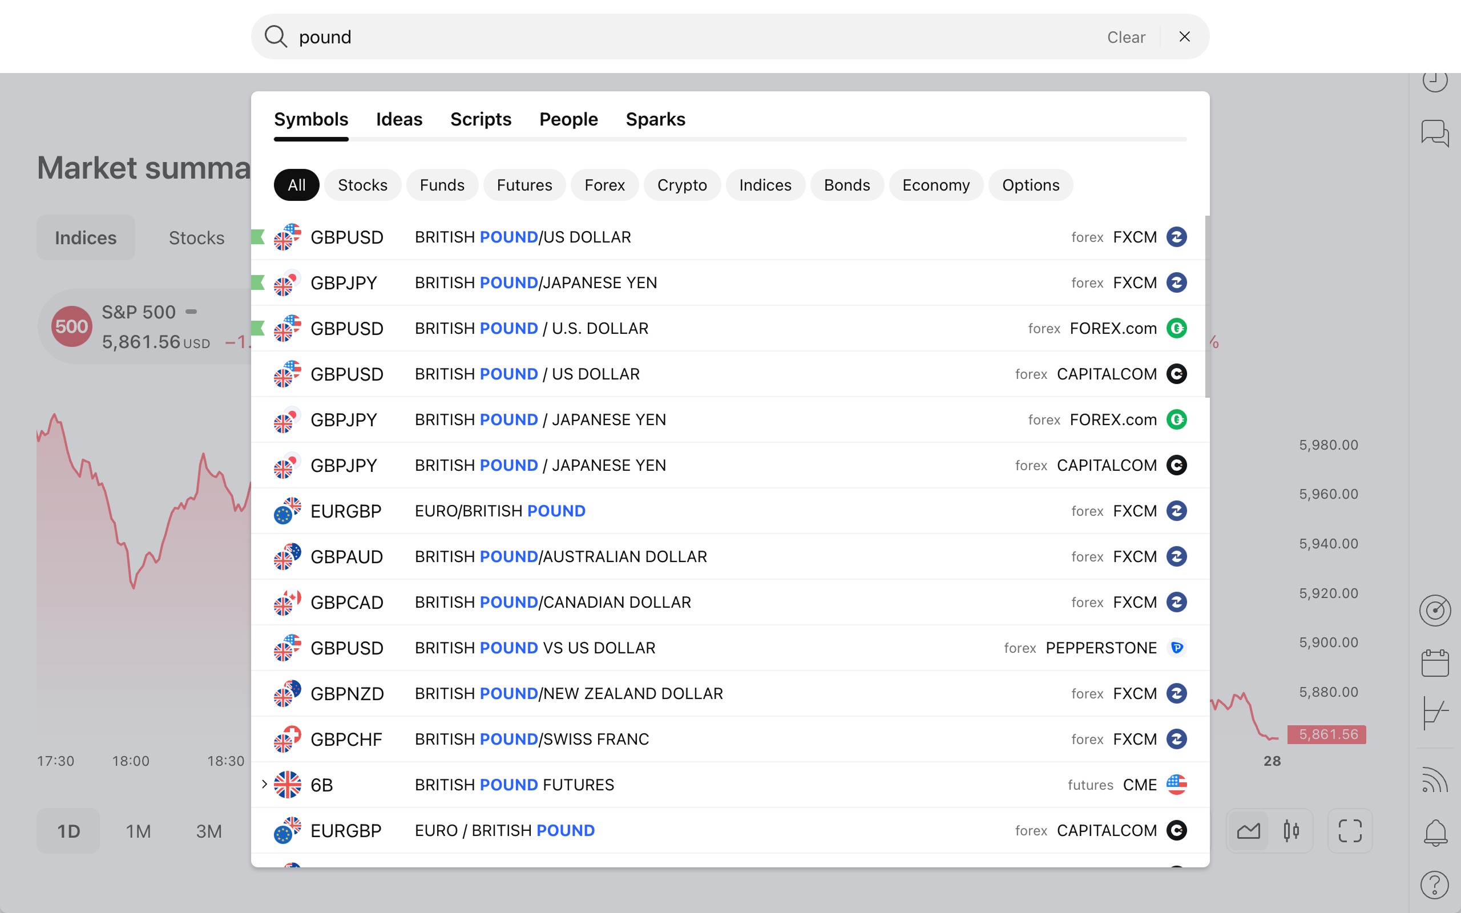1461x913 pixels.
Task: Click the Clear search button
Action: point(1126,37)
